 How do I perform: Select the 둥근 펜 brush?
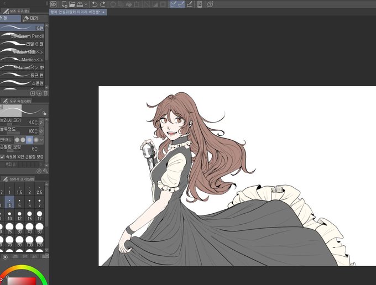tap(22, 75)
